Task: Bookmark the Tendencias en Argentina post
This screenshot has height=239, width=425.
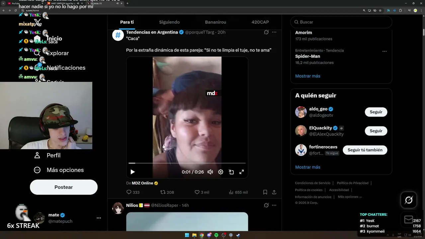Action: 265,192
